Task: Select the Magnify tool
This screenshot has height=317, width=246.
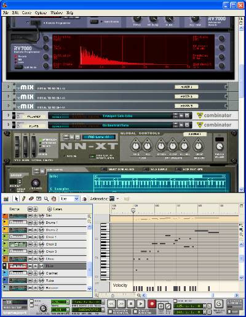Action: coord(46,199)
